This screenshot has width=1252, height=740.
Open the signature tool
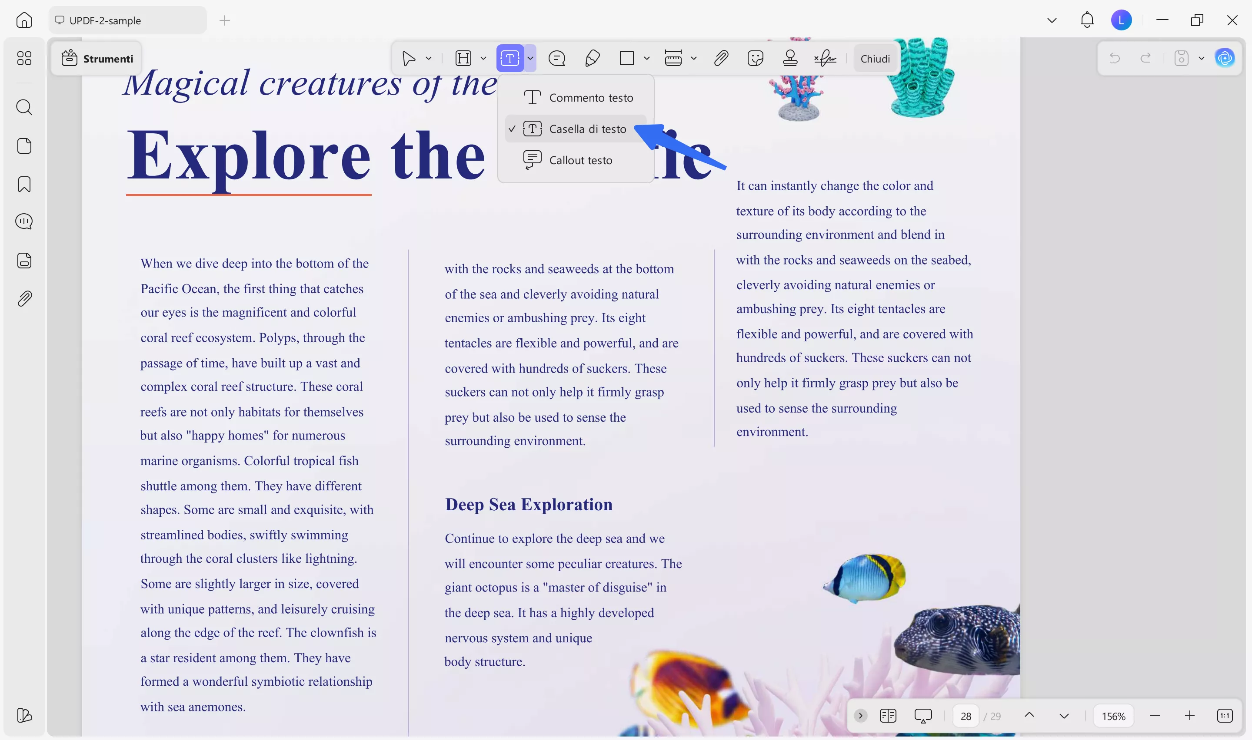826,59
